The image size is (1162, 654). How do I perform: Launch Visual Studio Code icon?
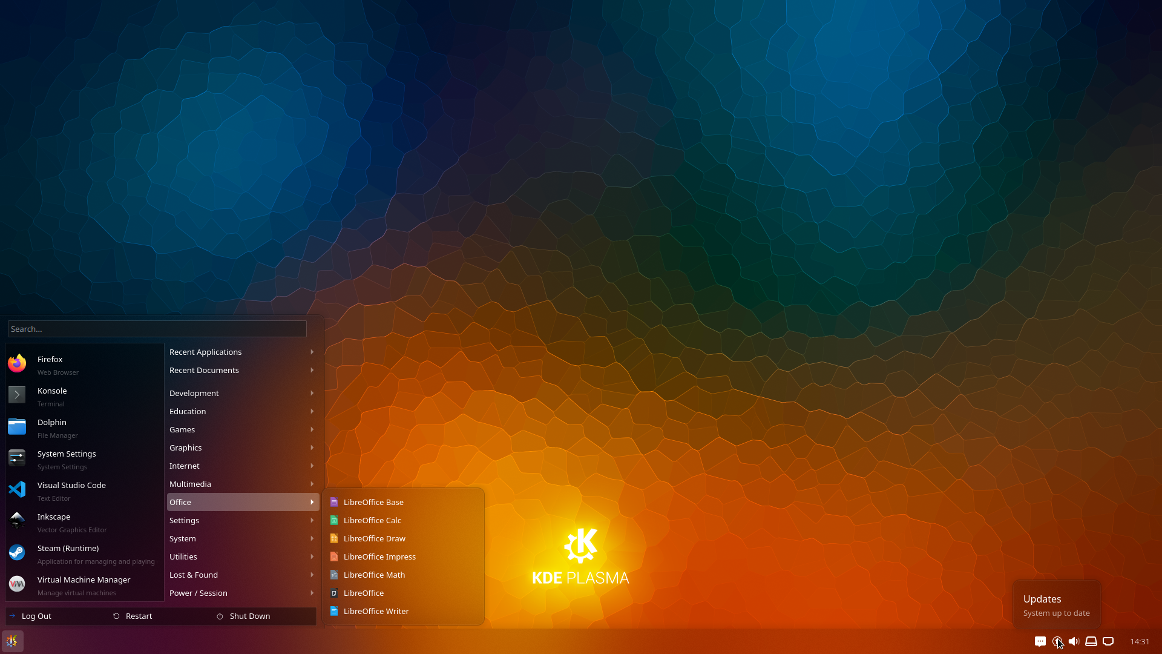[x=17, y=489]
